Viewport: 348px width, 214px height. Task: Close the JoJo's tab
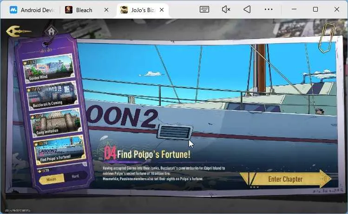(162, 10)
